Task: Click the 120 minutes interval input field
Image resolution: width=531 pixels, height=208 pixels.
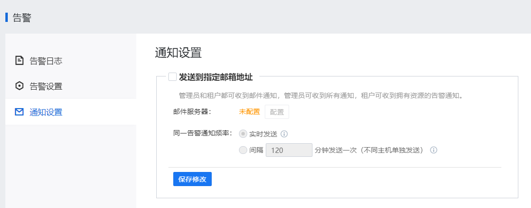Action: click(x=289, y=150)
